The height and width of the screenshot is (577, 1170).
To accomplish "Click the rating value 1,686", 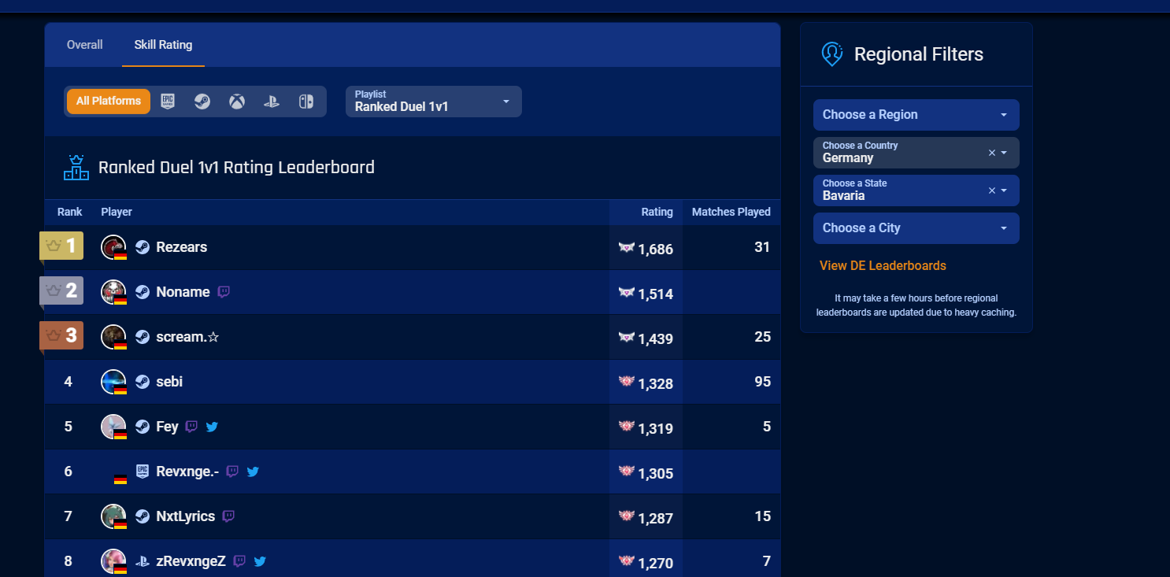I will 656,250.
